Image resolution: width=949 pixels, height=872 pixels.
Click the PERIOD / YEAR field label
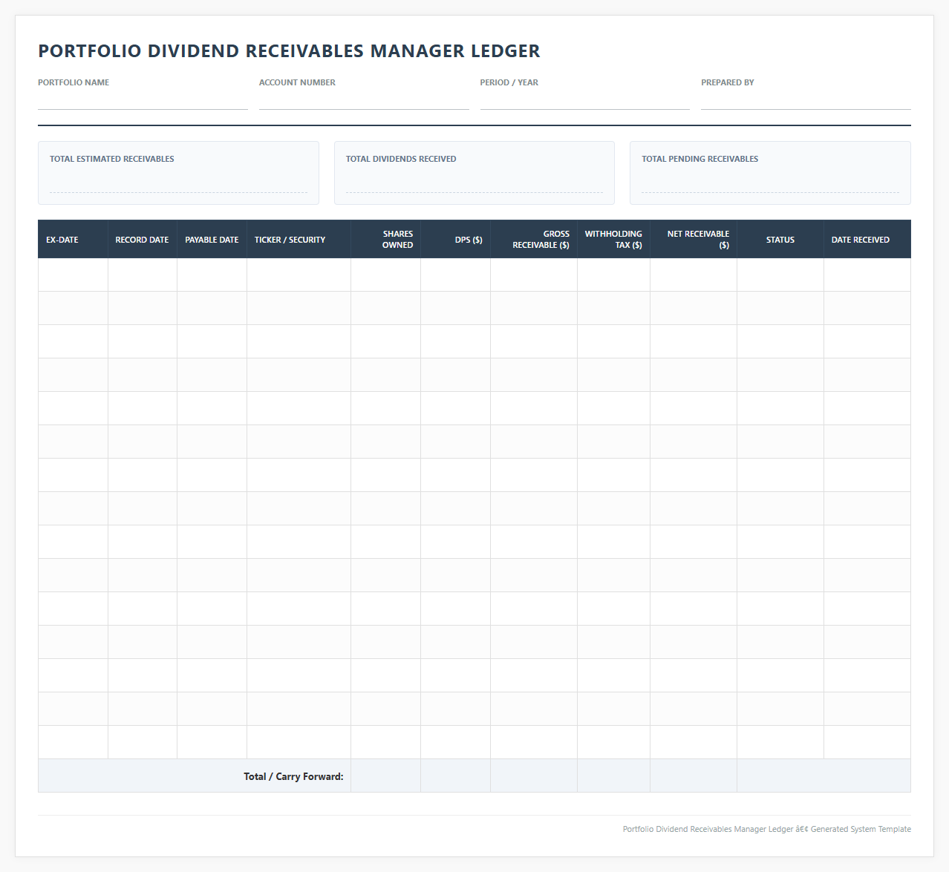(x=509, y=82)
